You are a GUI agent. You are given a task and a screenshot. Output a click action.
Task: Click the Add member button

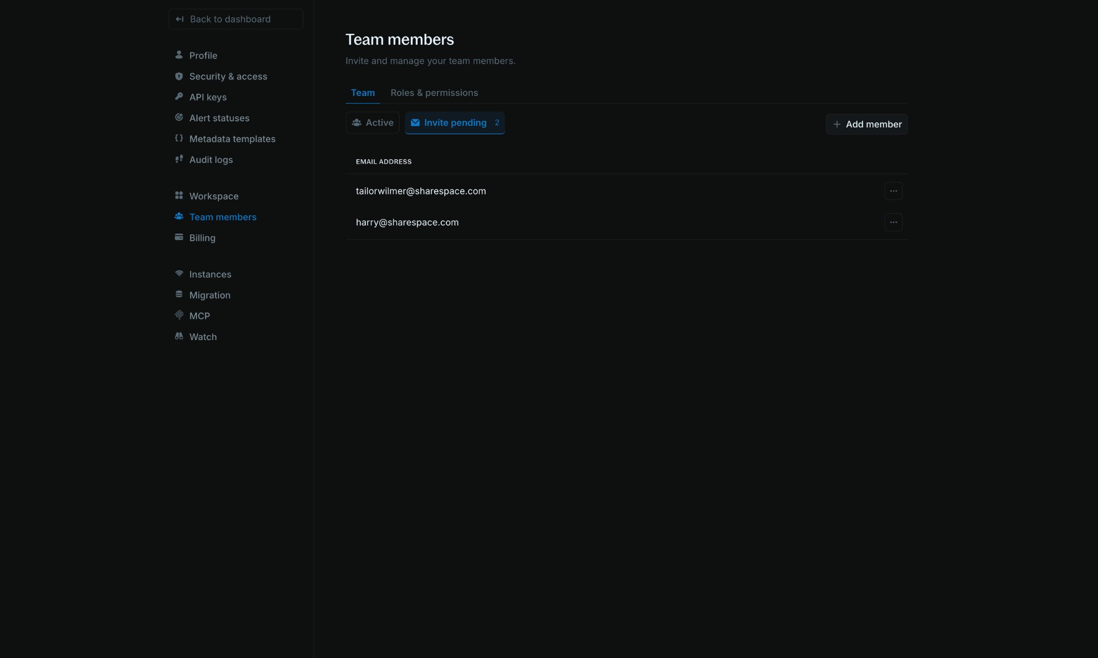867,124
